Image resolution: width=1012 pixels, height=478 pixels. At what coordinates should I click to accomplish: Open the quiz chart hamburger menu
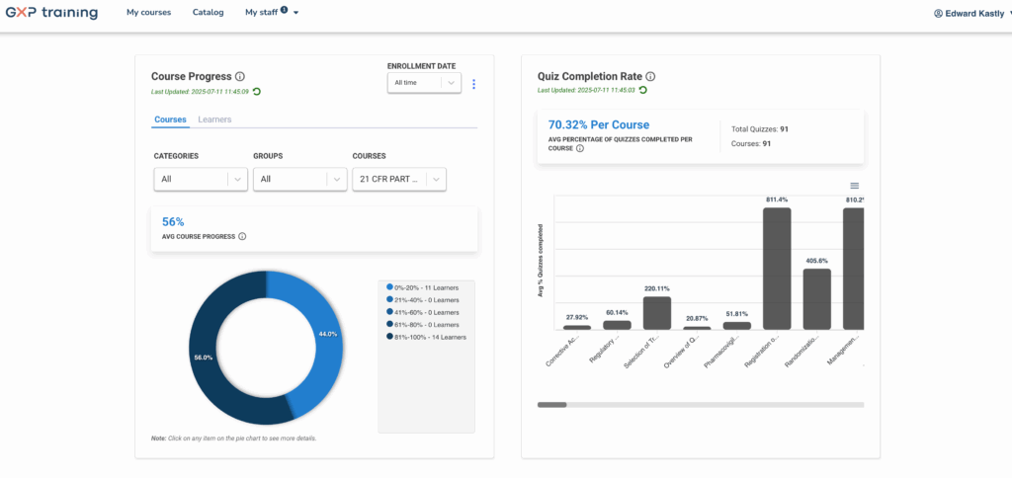pos(855,186)
